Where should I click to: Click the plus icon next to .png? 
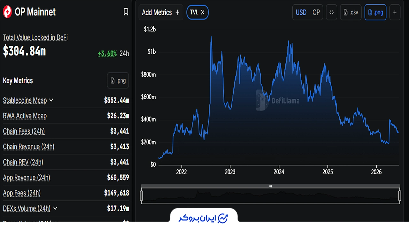395,12
